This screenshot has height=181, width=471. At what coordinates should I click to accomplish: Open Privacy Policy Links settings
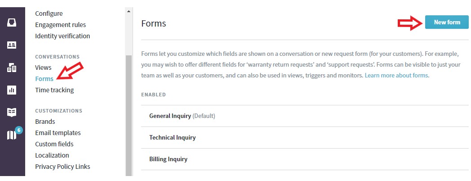(x=62, y=167)
